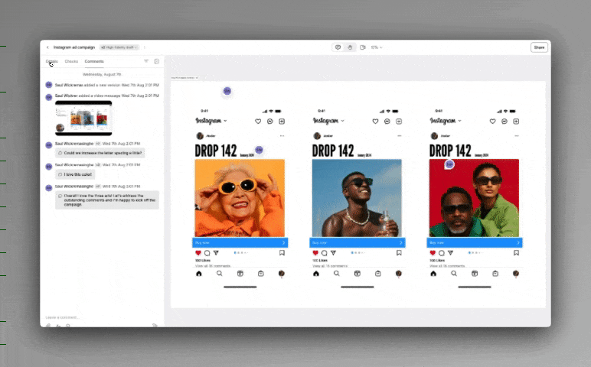Click the bookmark icon under the blue ad

[x=399, y=253]
